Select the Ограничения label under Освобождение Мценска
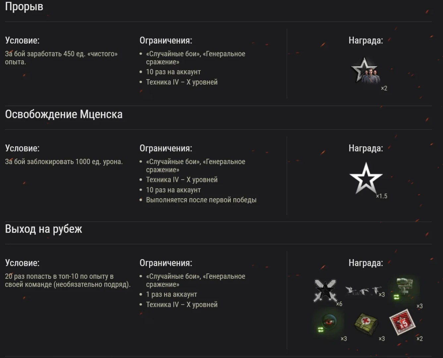Viewport: 443px width, 358px height. pyautogui.click(x=166, y=148)
